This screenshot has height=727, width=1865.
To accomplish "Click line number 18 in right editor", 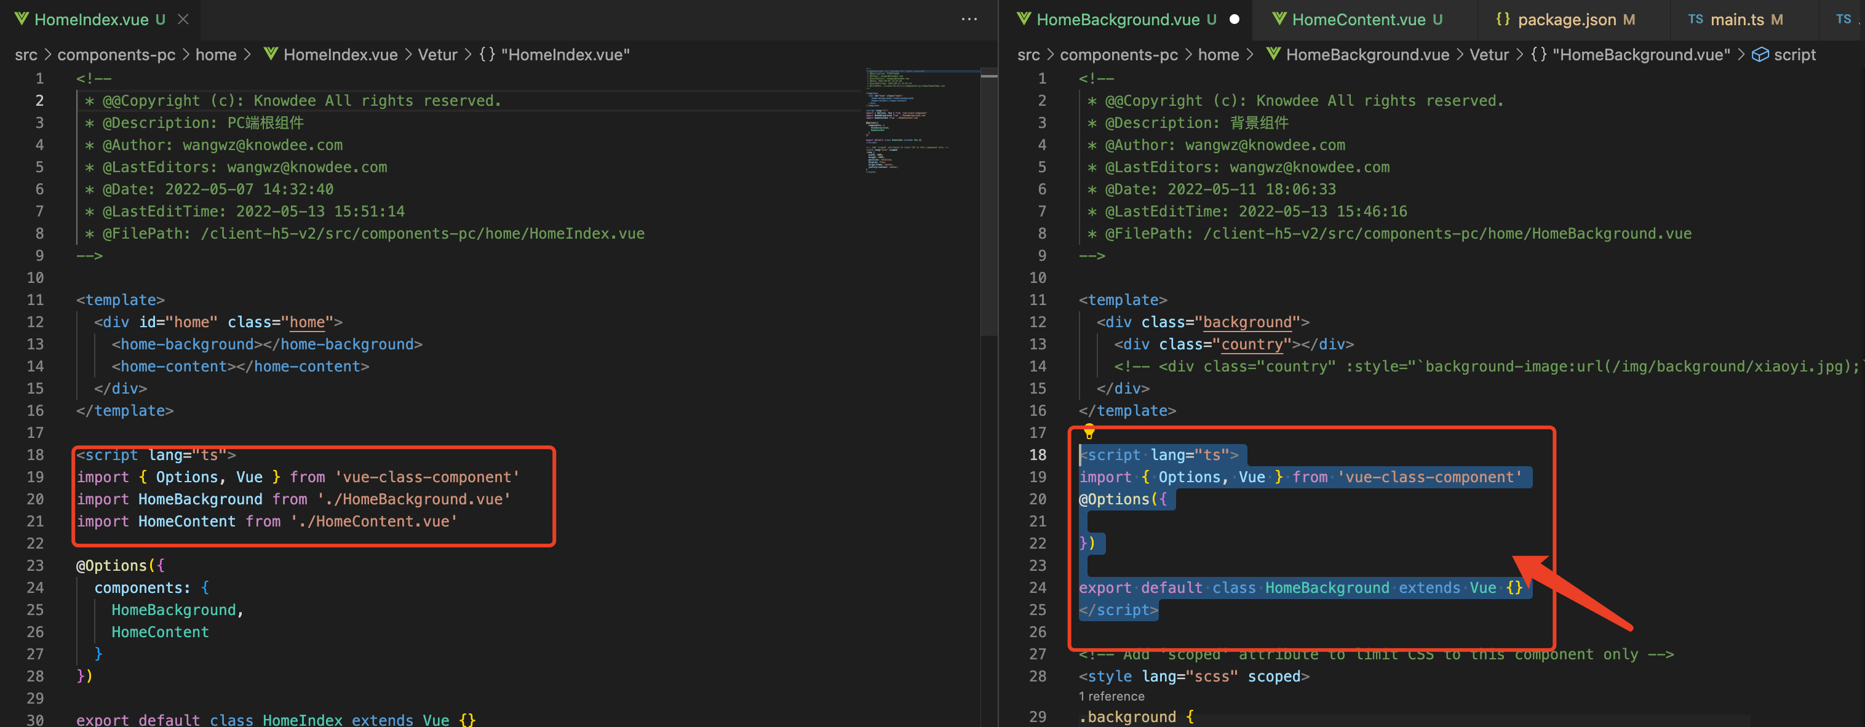I will click(1038, 455).
